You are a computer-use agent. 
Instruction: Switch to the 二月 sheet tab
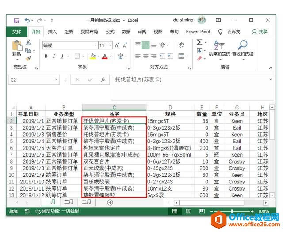click(69, 202)
